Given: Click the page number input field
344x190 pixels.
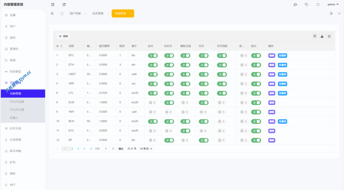Looking at the screenshot, I should [x=106, y=149].
